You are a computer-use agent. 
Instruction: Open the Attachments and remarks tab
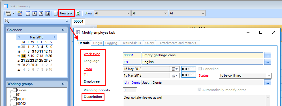click(178, 43)
